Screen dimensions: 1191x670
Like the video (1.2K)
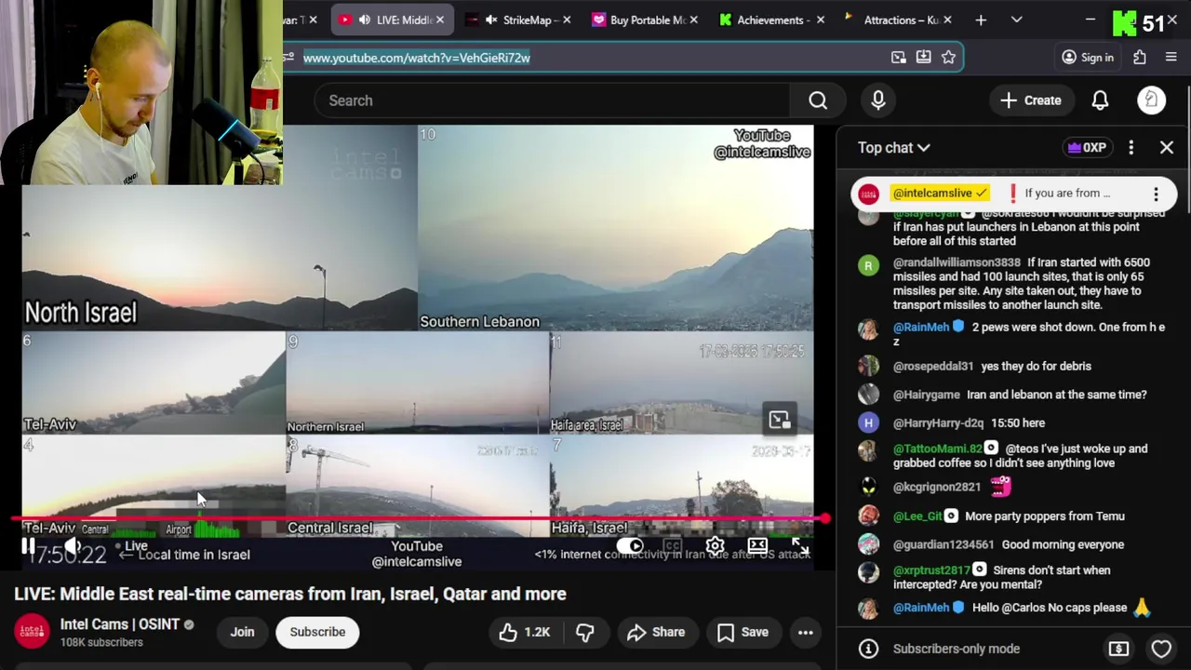pyautogui.click(x=525, y=632)
